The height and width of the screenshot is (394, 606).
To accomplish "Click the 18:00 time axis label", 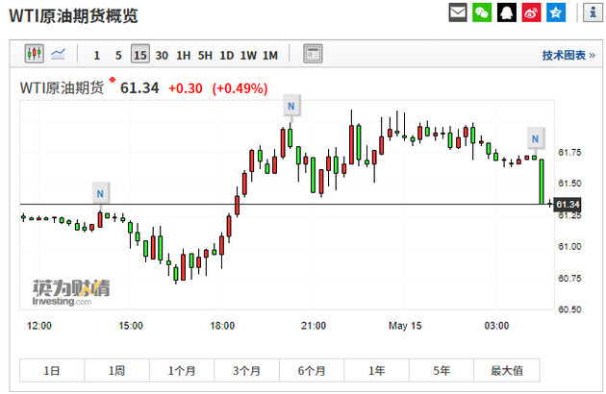I will (222, 326).
